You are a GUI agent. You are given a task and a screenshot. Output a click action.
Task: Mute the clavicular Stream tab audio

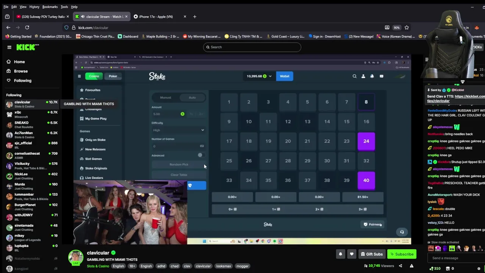(x=83, y=17)
